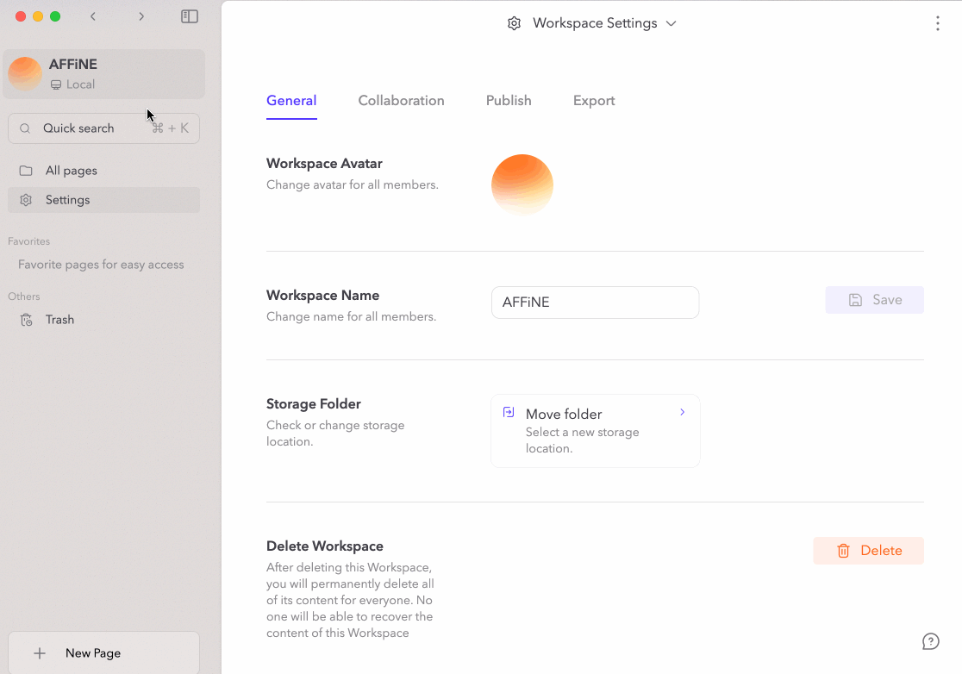Expand Move folder chevron arrow

682,413
